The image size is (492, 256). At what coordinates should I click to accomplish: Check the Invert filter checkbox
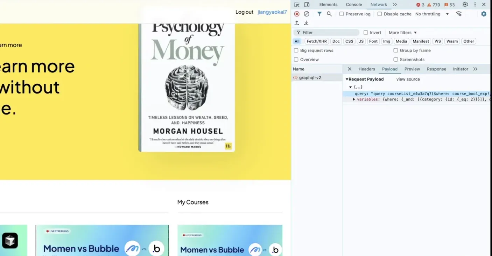coord(366,33)
